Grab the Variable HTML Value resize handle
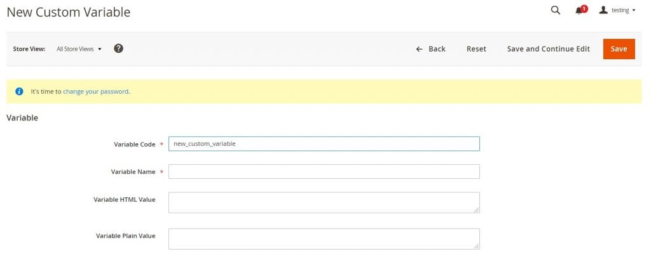 476,209
